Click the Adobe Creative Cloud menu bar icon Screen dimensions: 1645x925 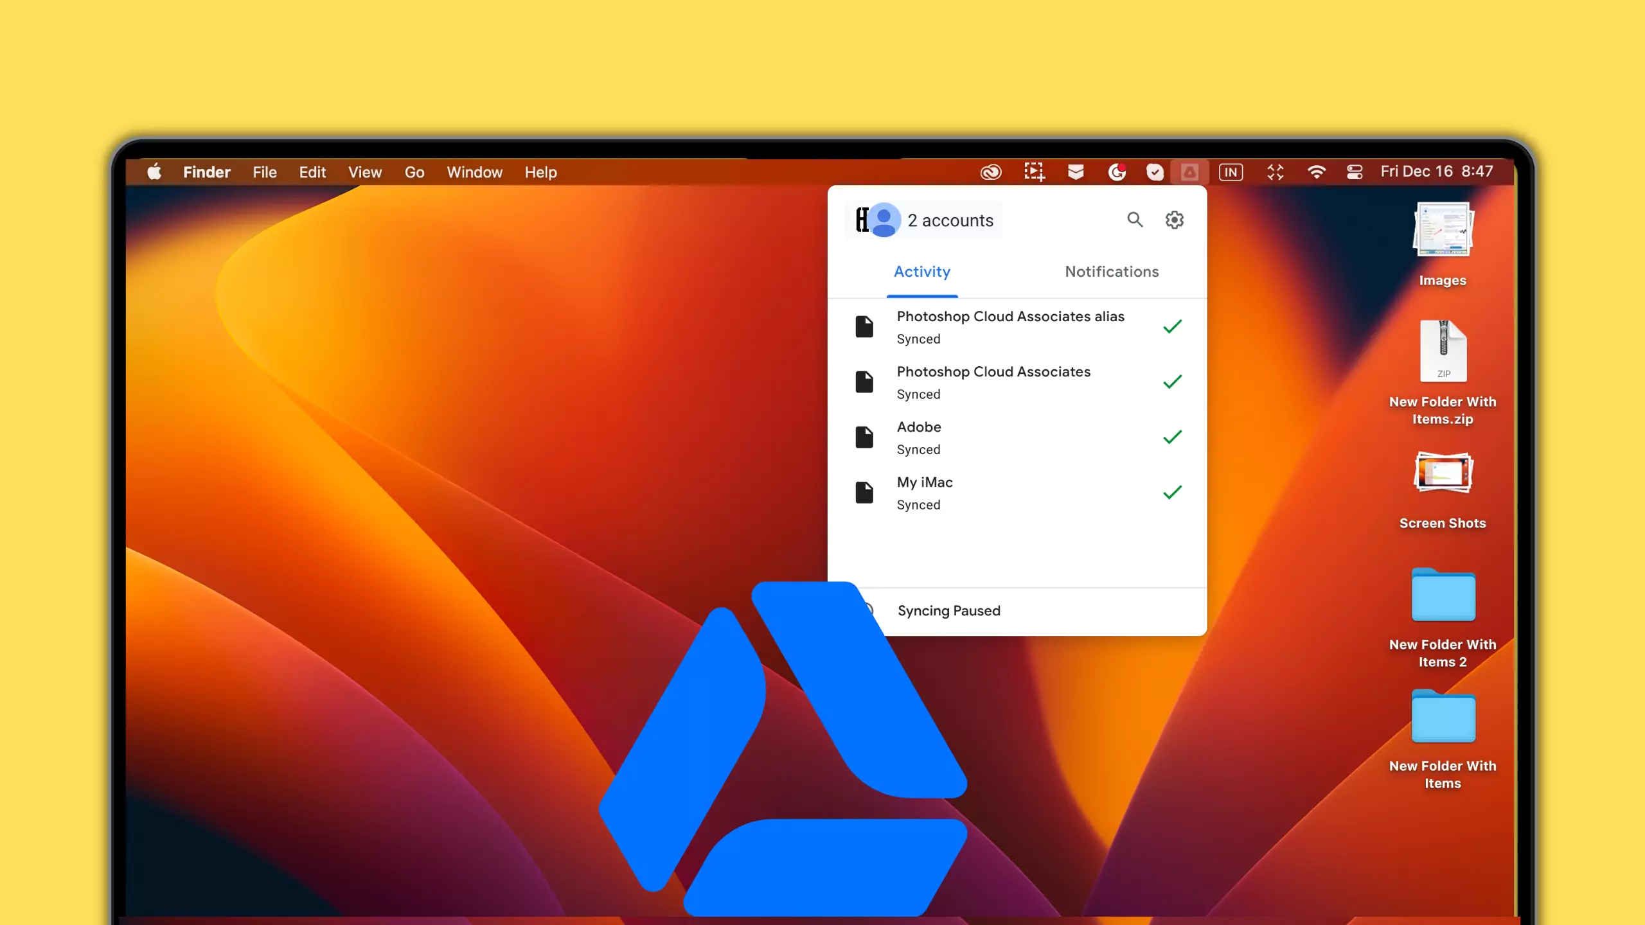pyautogui.click(x=990, y=172)
